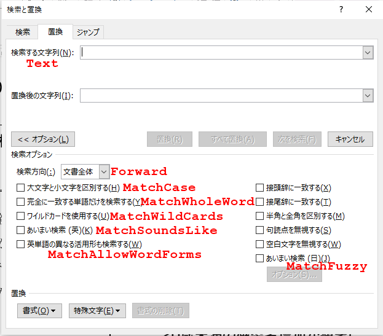The image size is (383, 336).
Task: Close the 検索と置換 dialog
Action: (x=369, y=9)
